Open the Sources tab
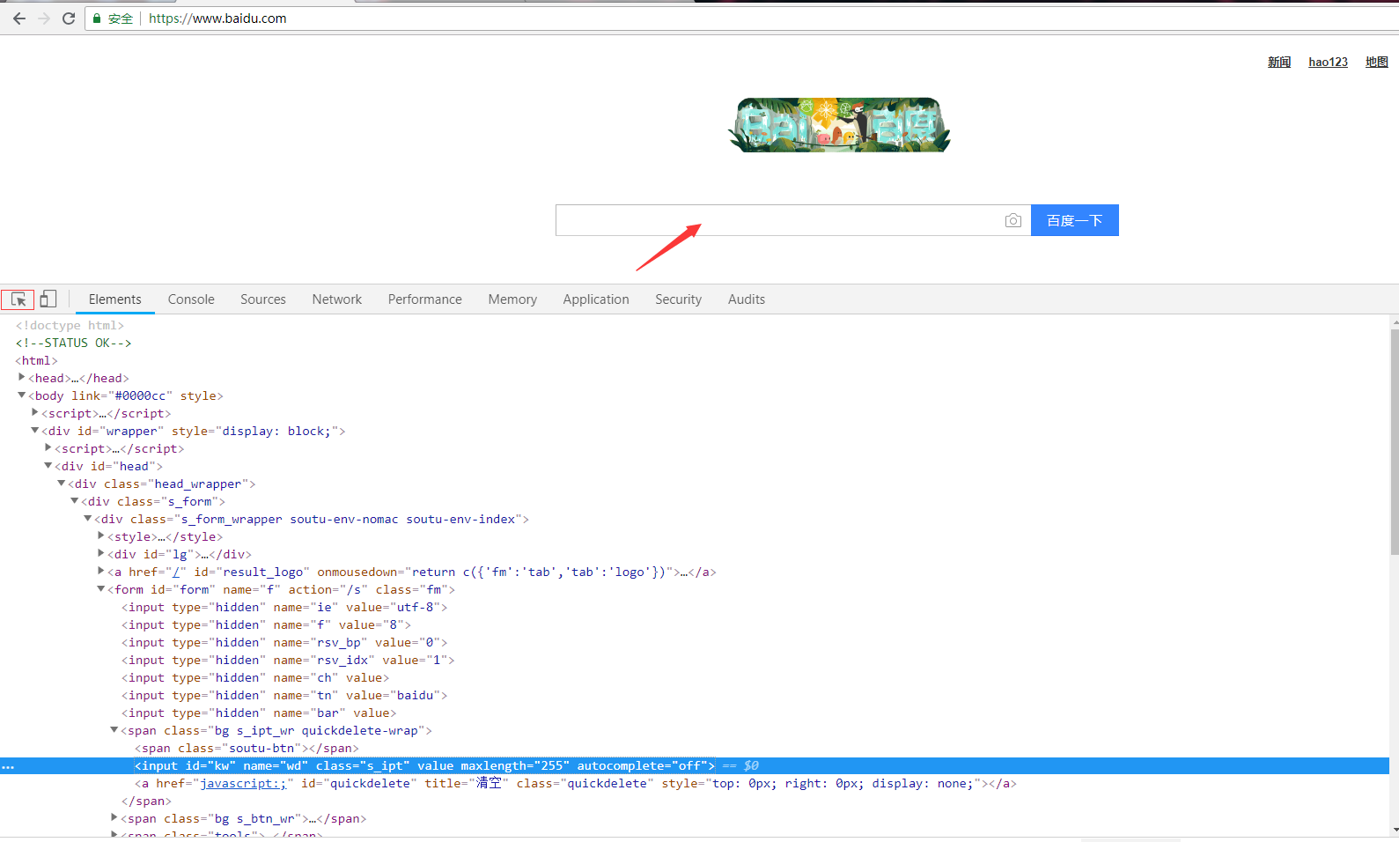Screen dimensions: 1399x842 point(263,299)
